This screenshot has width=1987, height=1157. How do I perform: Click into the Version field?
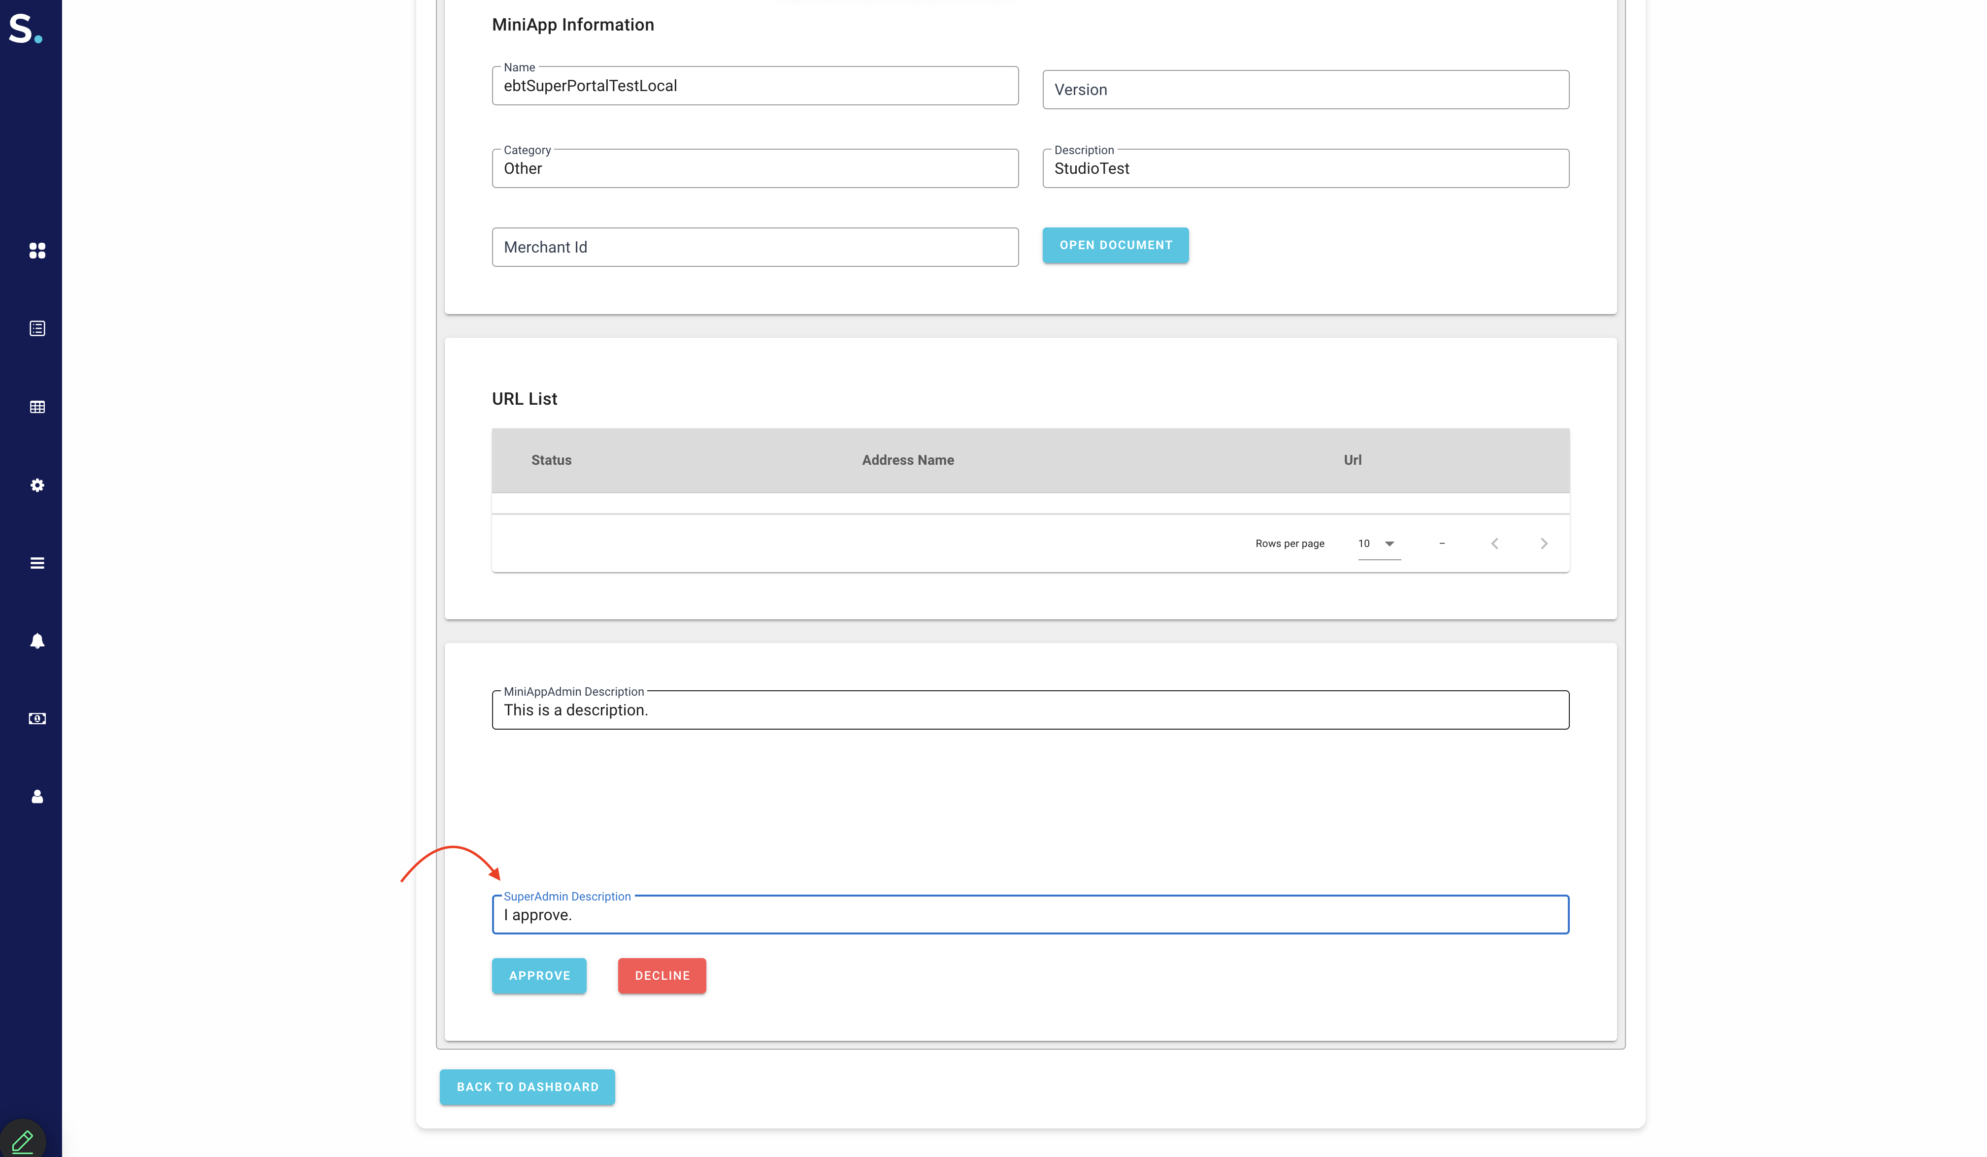click(x=1305, y=90)
